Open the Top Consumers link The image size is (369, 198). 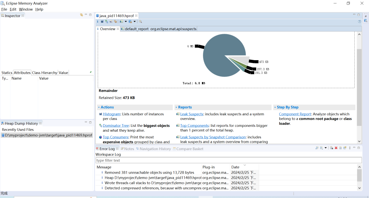115,137
